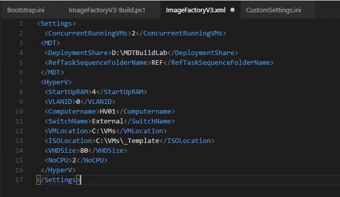340x197 pixels.
Task: Click the closing ConcurrentRunningVMs tag
Action: coord(182,33)
